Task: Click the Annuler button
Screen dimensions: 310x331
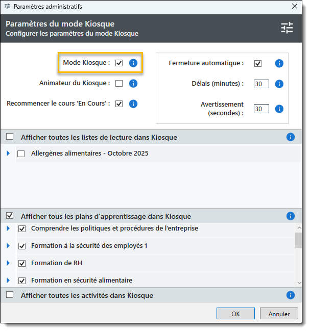Action: click(279, 314)
